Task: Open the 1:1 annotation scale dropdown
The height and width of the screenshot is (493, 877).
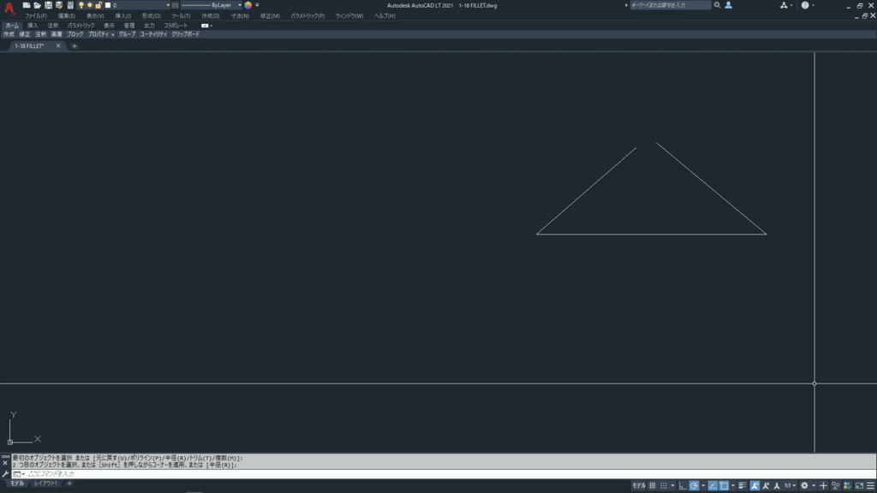Action: point(790,486)
